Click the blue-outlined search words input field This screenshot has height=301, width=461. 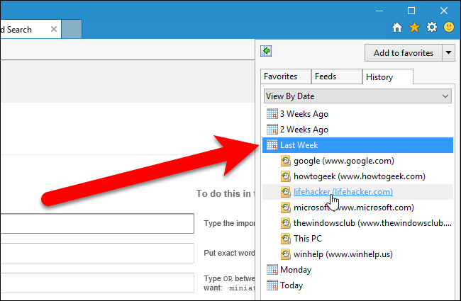click(x=97, y=224)
